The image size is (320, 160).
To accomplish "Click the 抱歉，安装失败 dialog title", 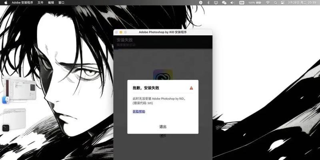I will (146, 88).
